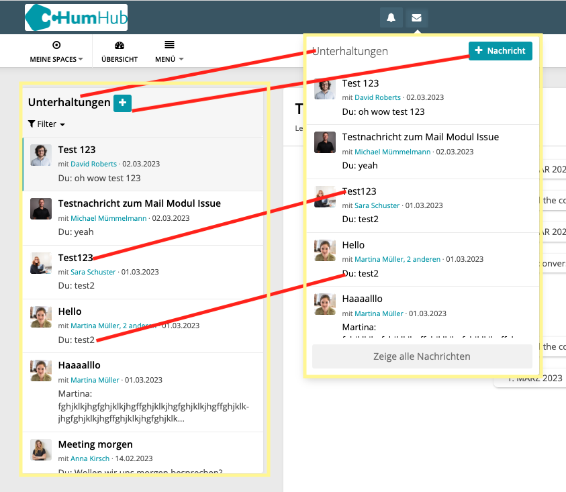Click Martina Müller avatar beside Hello in popup
The width and height of the screenshot is (566, 492).
coord(325,250)
